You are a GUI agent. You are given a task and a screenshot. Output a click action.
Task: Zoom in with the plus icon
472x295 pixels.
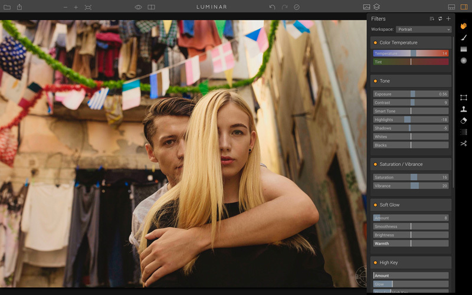pyautogui.click(x=76, y=7)
